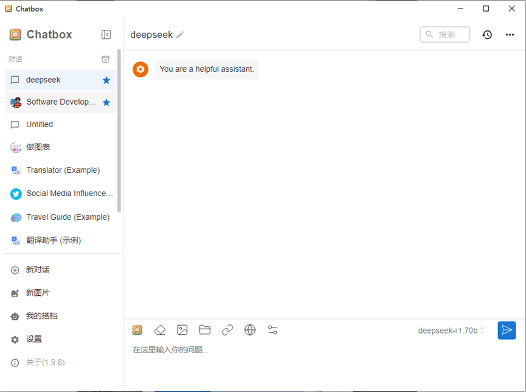This screenshot has height=392, width=526.
Task: Open the file attachment folder icon
Action: [204, 329]
